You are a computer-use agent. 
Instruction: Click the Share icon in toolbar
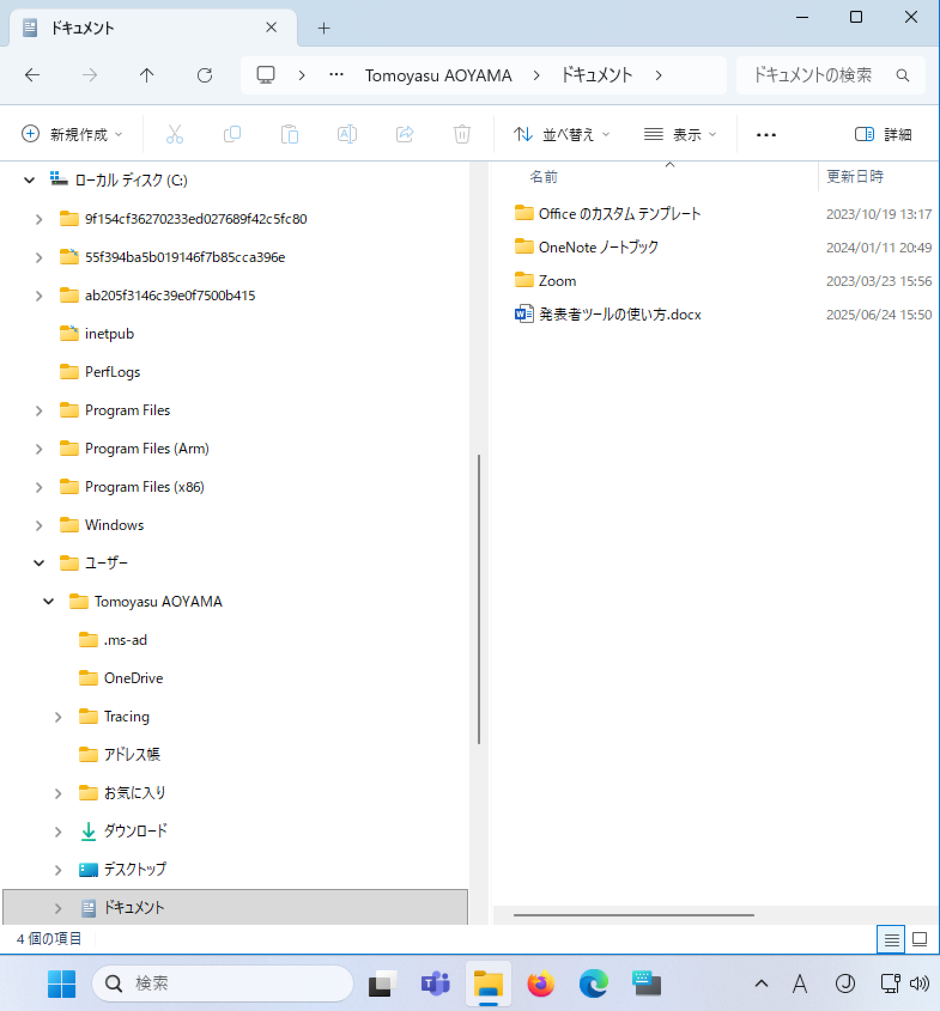click(405, 134)
